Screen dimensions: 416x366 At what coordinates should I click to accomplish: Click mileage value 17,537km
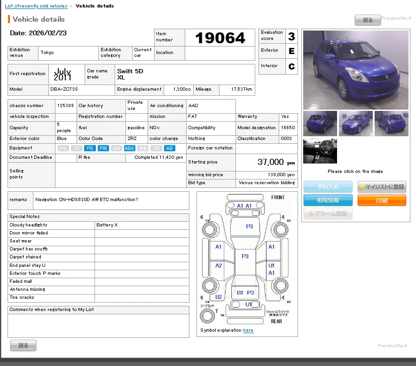pos(242,89)
